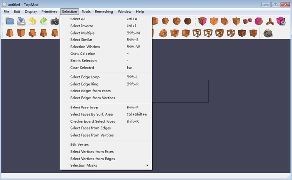Open the Primitives menu
Image resolution: width=292 pixels, height=180 pixels.
point(49,12)
